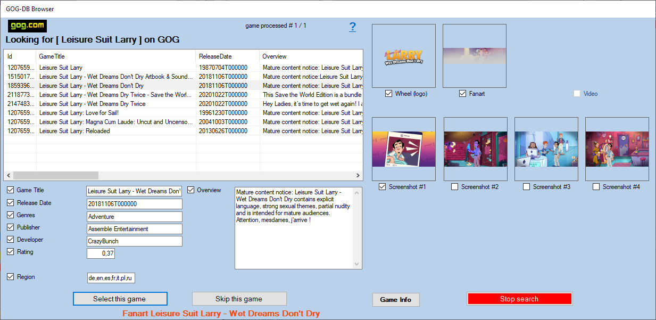This screenshot has width=656, height=320.
Task: Click the Fanart preview thumbnail
Action: [474, 55]
